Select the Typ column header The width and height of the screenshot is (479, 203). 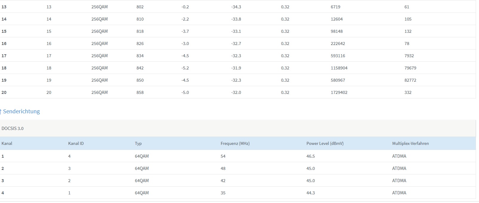(138, 143)
